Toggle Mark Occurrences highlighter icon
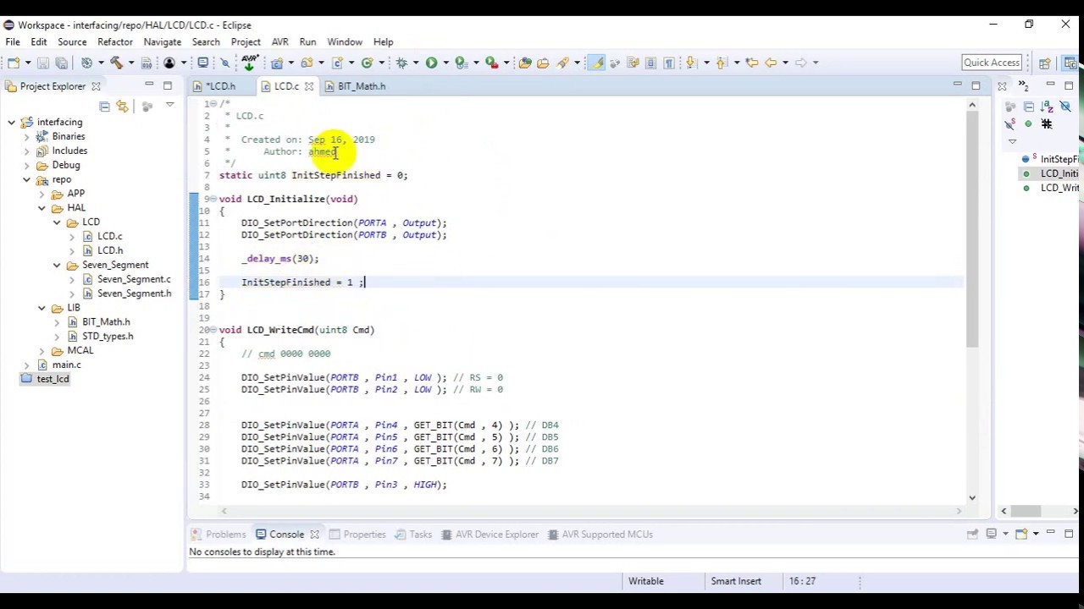This screenshot has width=1084, height=609. tap(598, 63)
